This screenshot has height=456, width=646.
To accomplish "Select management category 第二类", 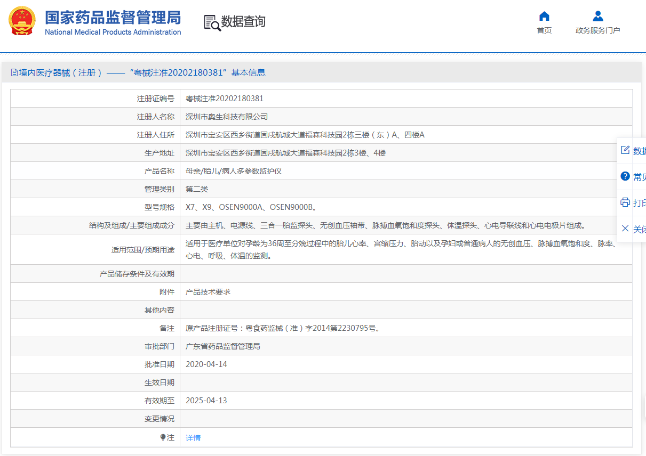I will tap(197, 189).
